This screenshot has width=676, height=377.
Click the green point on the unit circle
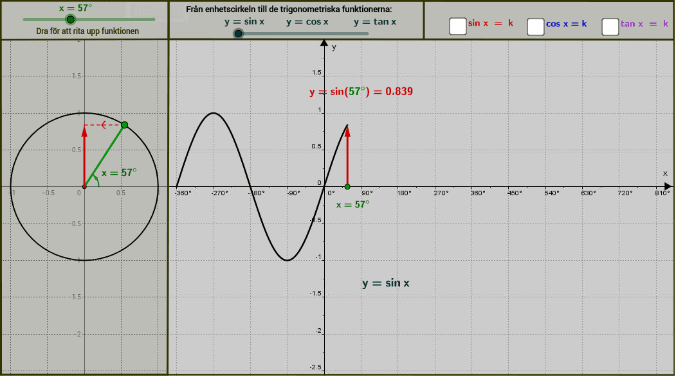(x=124, y=125)
